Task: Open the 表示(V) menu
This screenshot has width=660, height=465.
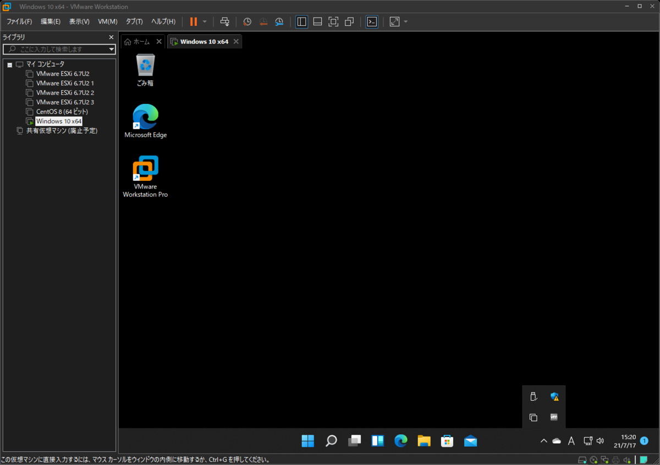Action: (79, 21)
